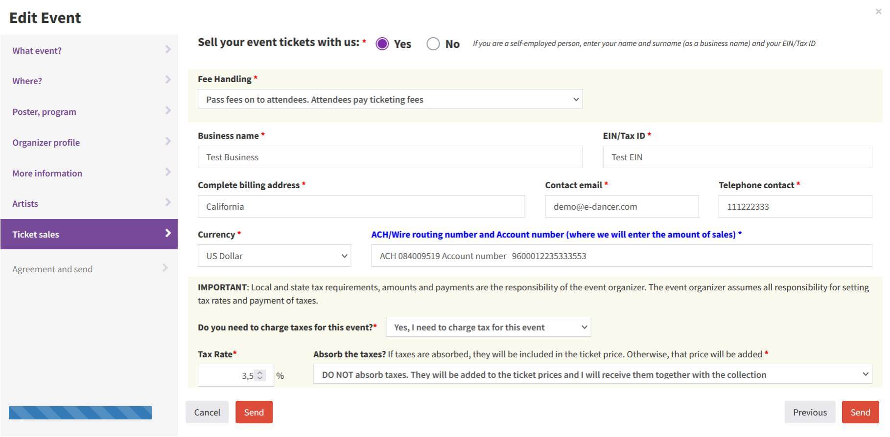This screenshot has height=437, width=890.
Task: Click the EIN/Tax ID field
Action: [x=737, y=157]
